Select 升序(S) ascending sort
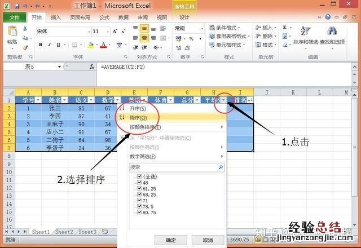Screen dimensions: 361x248 pyautogui.click(x=173, y=108)
